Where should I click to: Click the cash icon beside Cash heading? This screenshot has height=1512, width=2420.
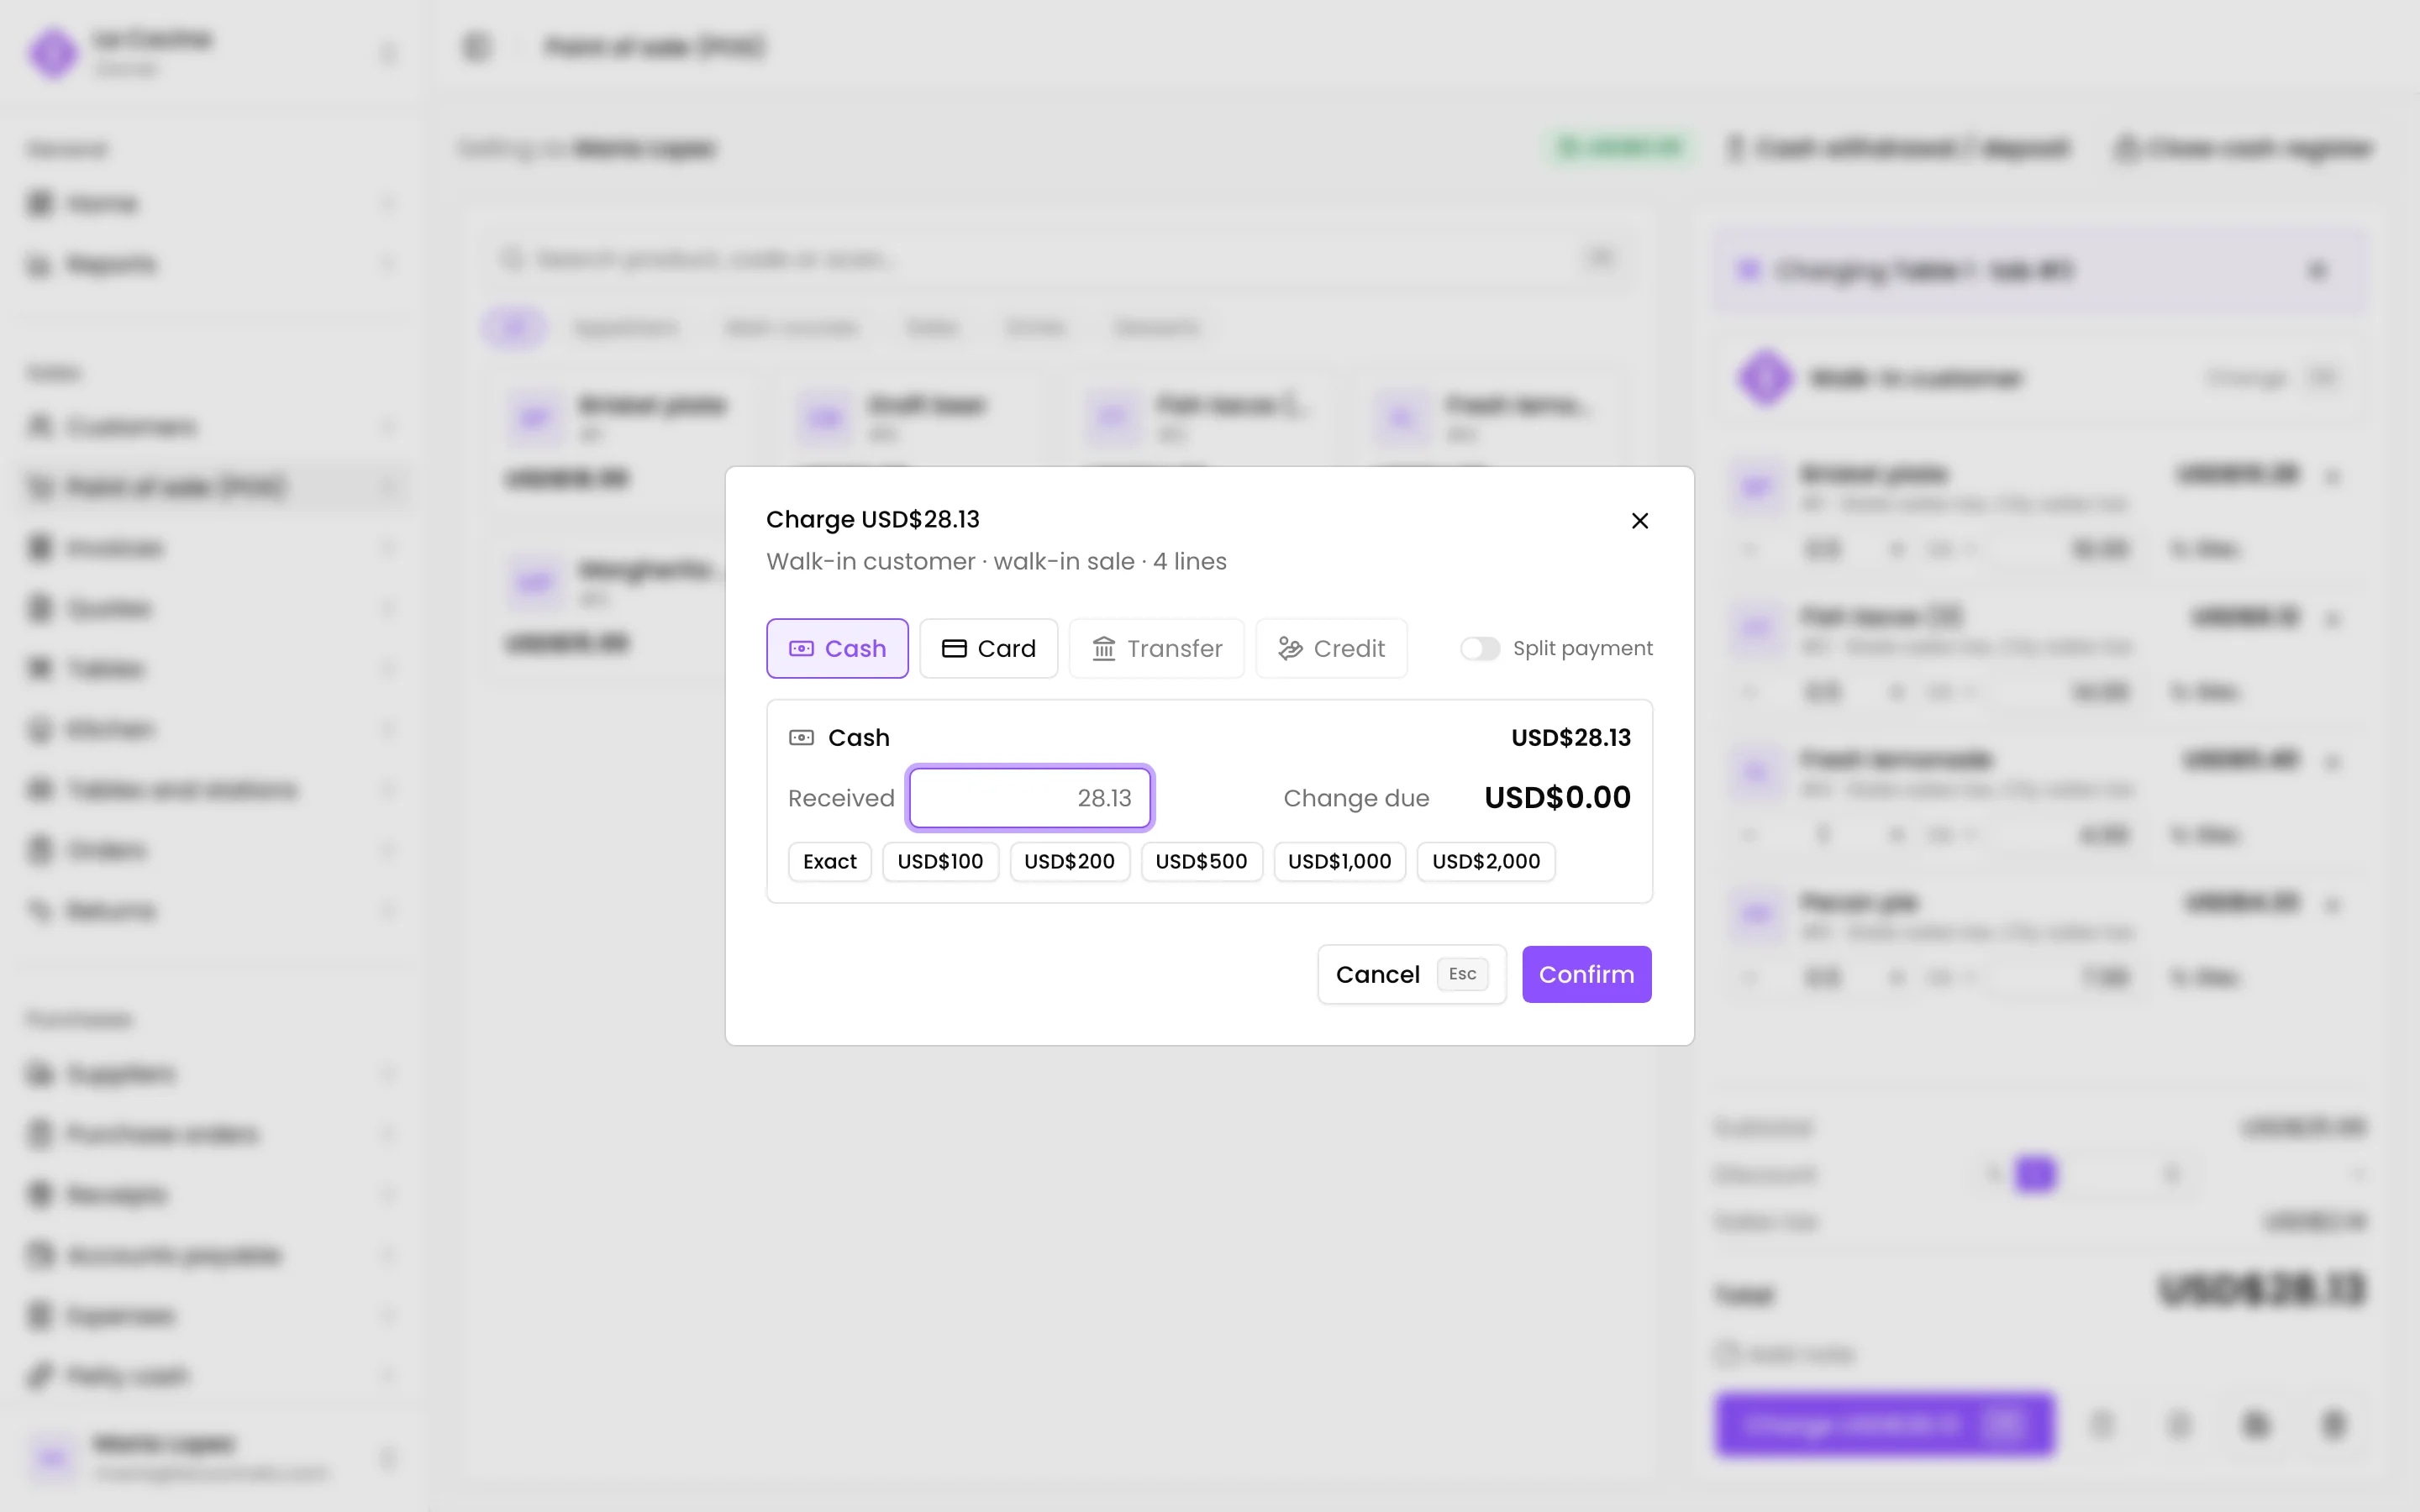click(801, 738)
